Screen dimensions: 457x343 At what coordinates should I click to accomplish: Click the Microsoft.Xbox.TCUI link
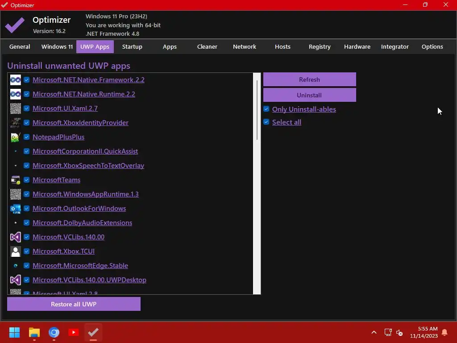click(63, 251)
